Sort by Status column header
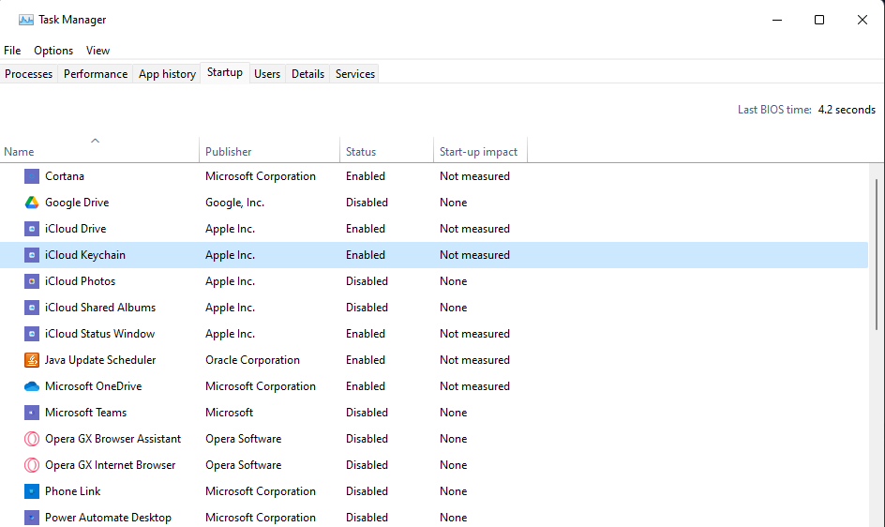Viewport: 885px width, 527px height. (x=361, y=152)
